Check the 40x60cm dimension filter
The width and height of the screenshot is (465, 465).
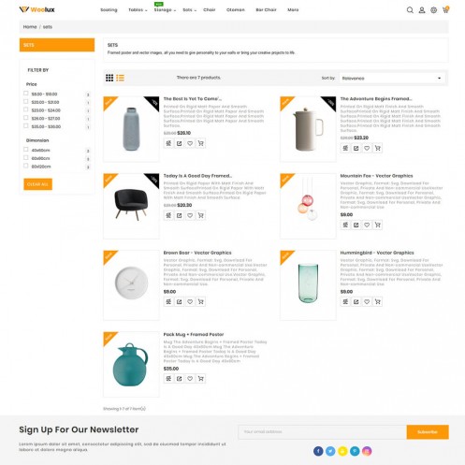point(26,150)
